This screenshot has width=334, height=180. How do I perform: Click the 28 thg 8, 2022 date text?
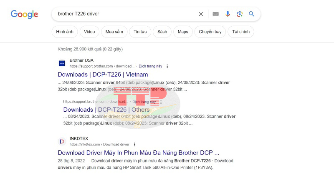click(71, 161)
